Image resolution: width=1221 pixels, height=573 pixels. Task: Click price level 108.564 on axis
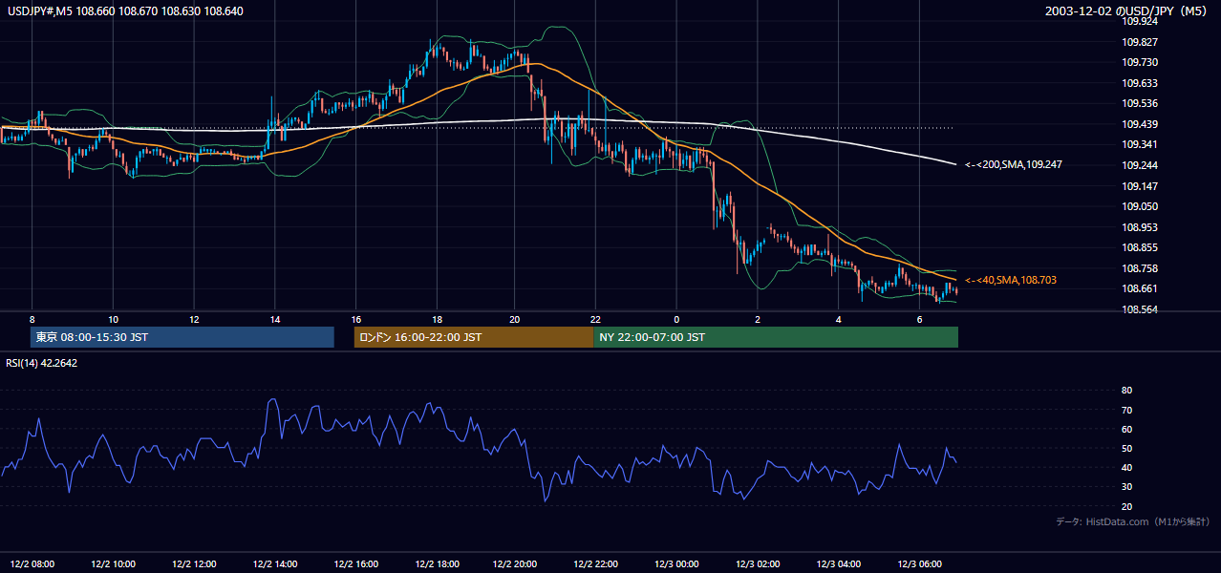click(1141, 309)
